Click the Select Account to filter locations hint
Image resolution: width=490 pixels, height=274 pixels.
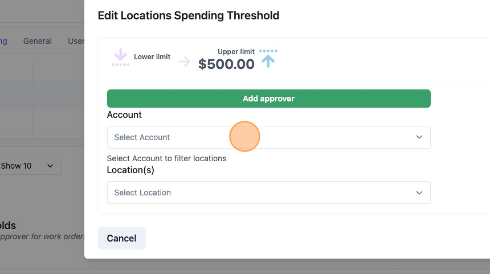tap(166, 158)
